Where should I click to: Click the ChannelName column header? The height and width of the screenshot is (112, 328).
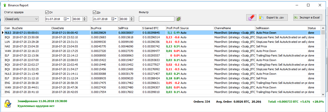point(234,28)
